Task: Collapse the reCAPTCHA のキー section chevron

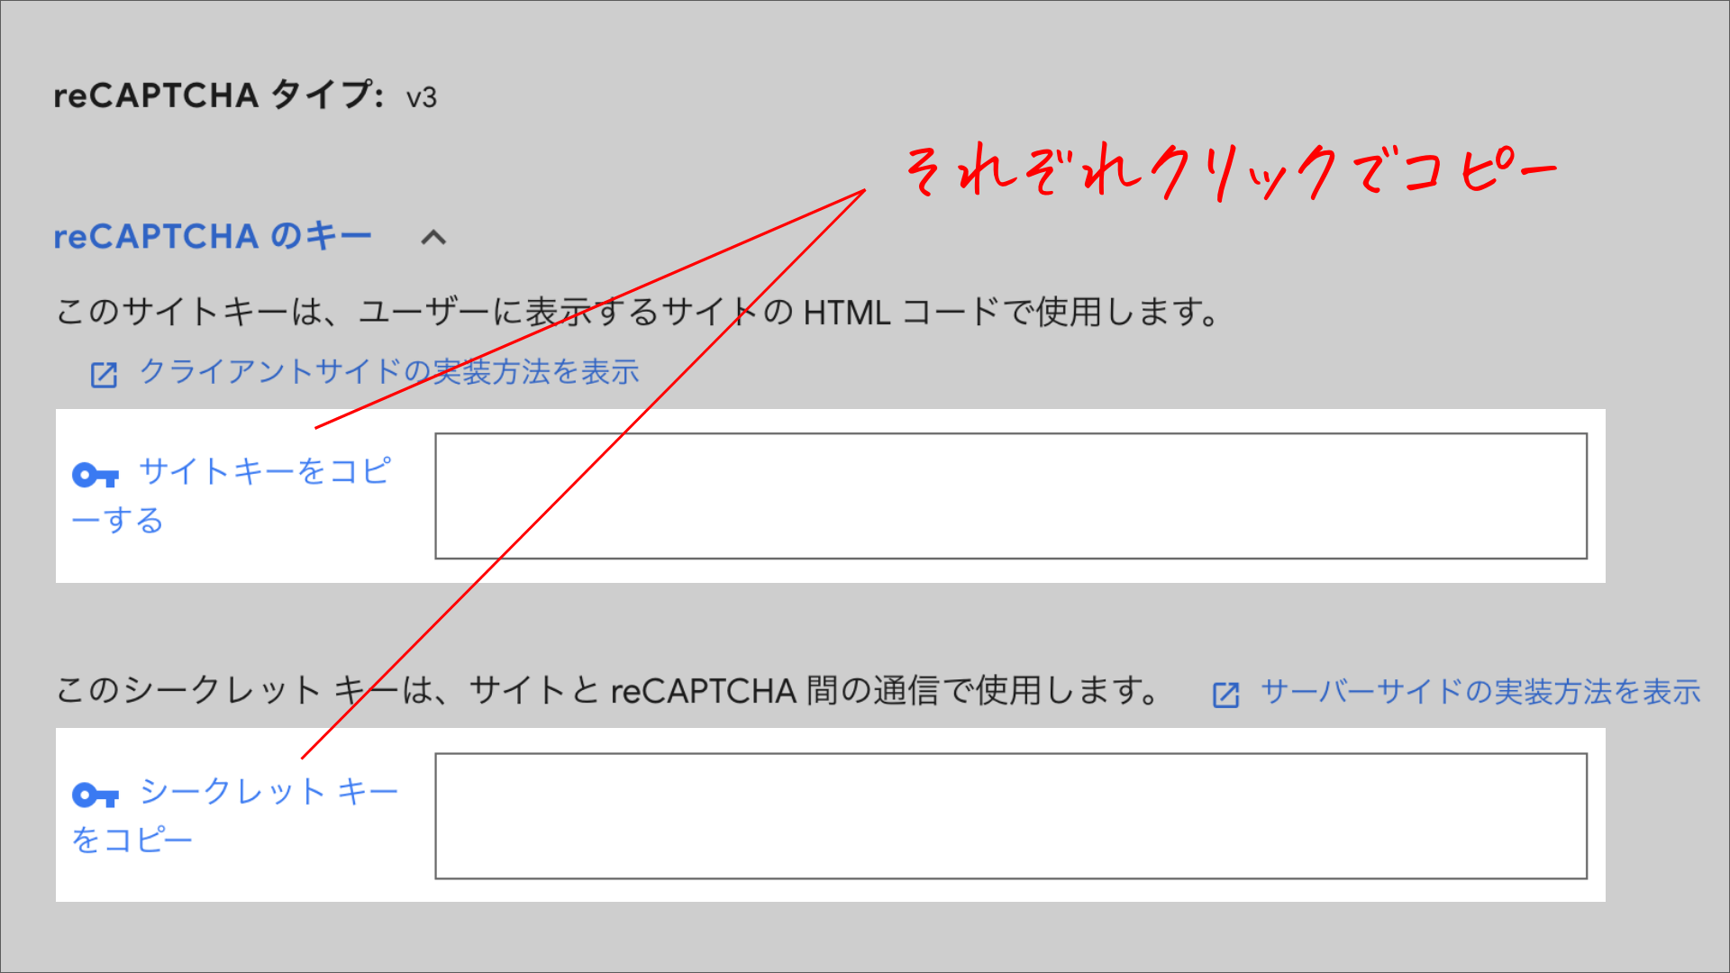Action: tap(433, 238)
